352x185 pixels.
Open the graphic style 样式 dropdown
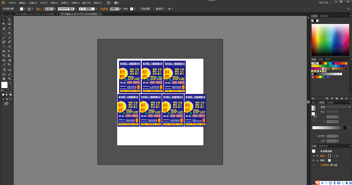click(x=134, y=9)
